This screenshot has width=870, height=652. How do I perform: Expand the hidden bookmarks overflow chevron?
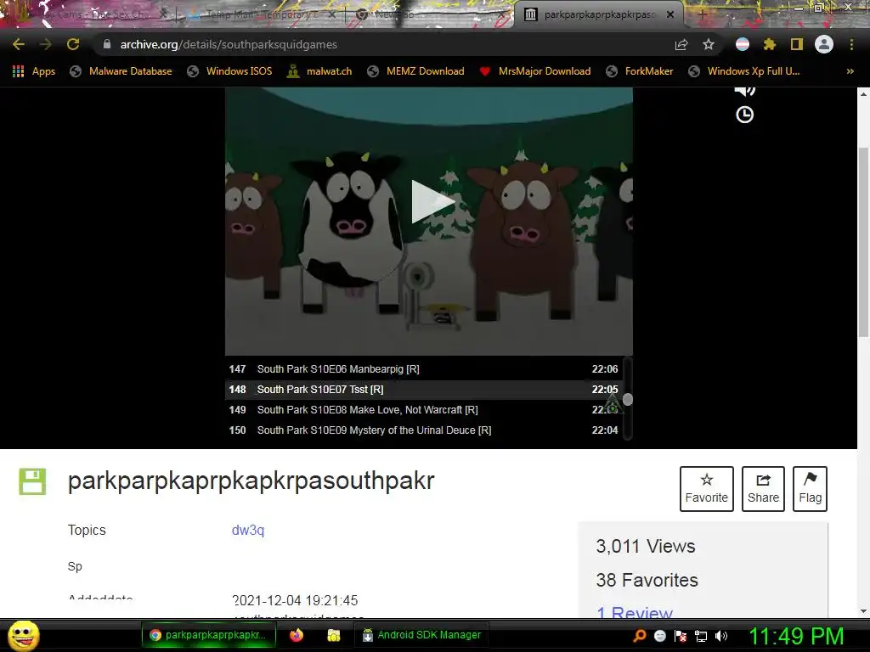coord(850,71)
